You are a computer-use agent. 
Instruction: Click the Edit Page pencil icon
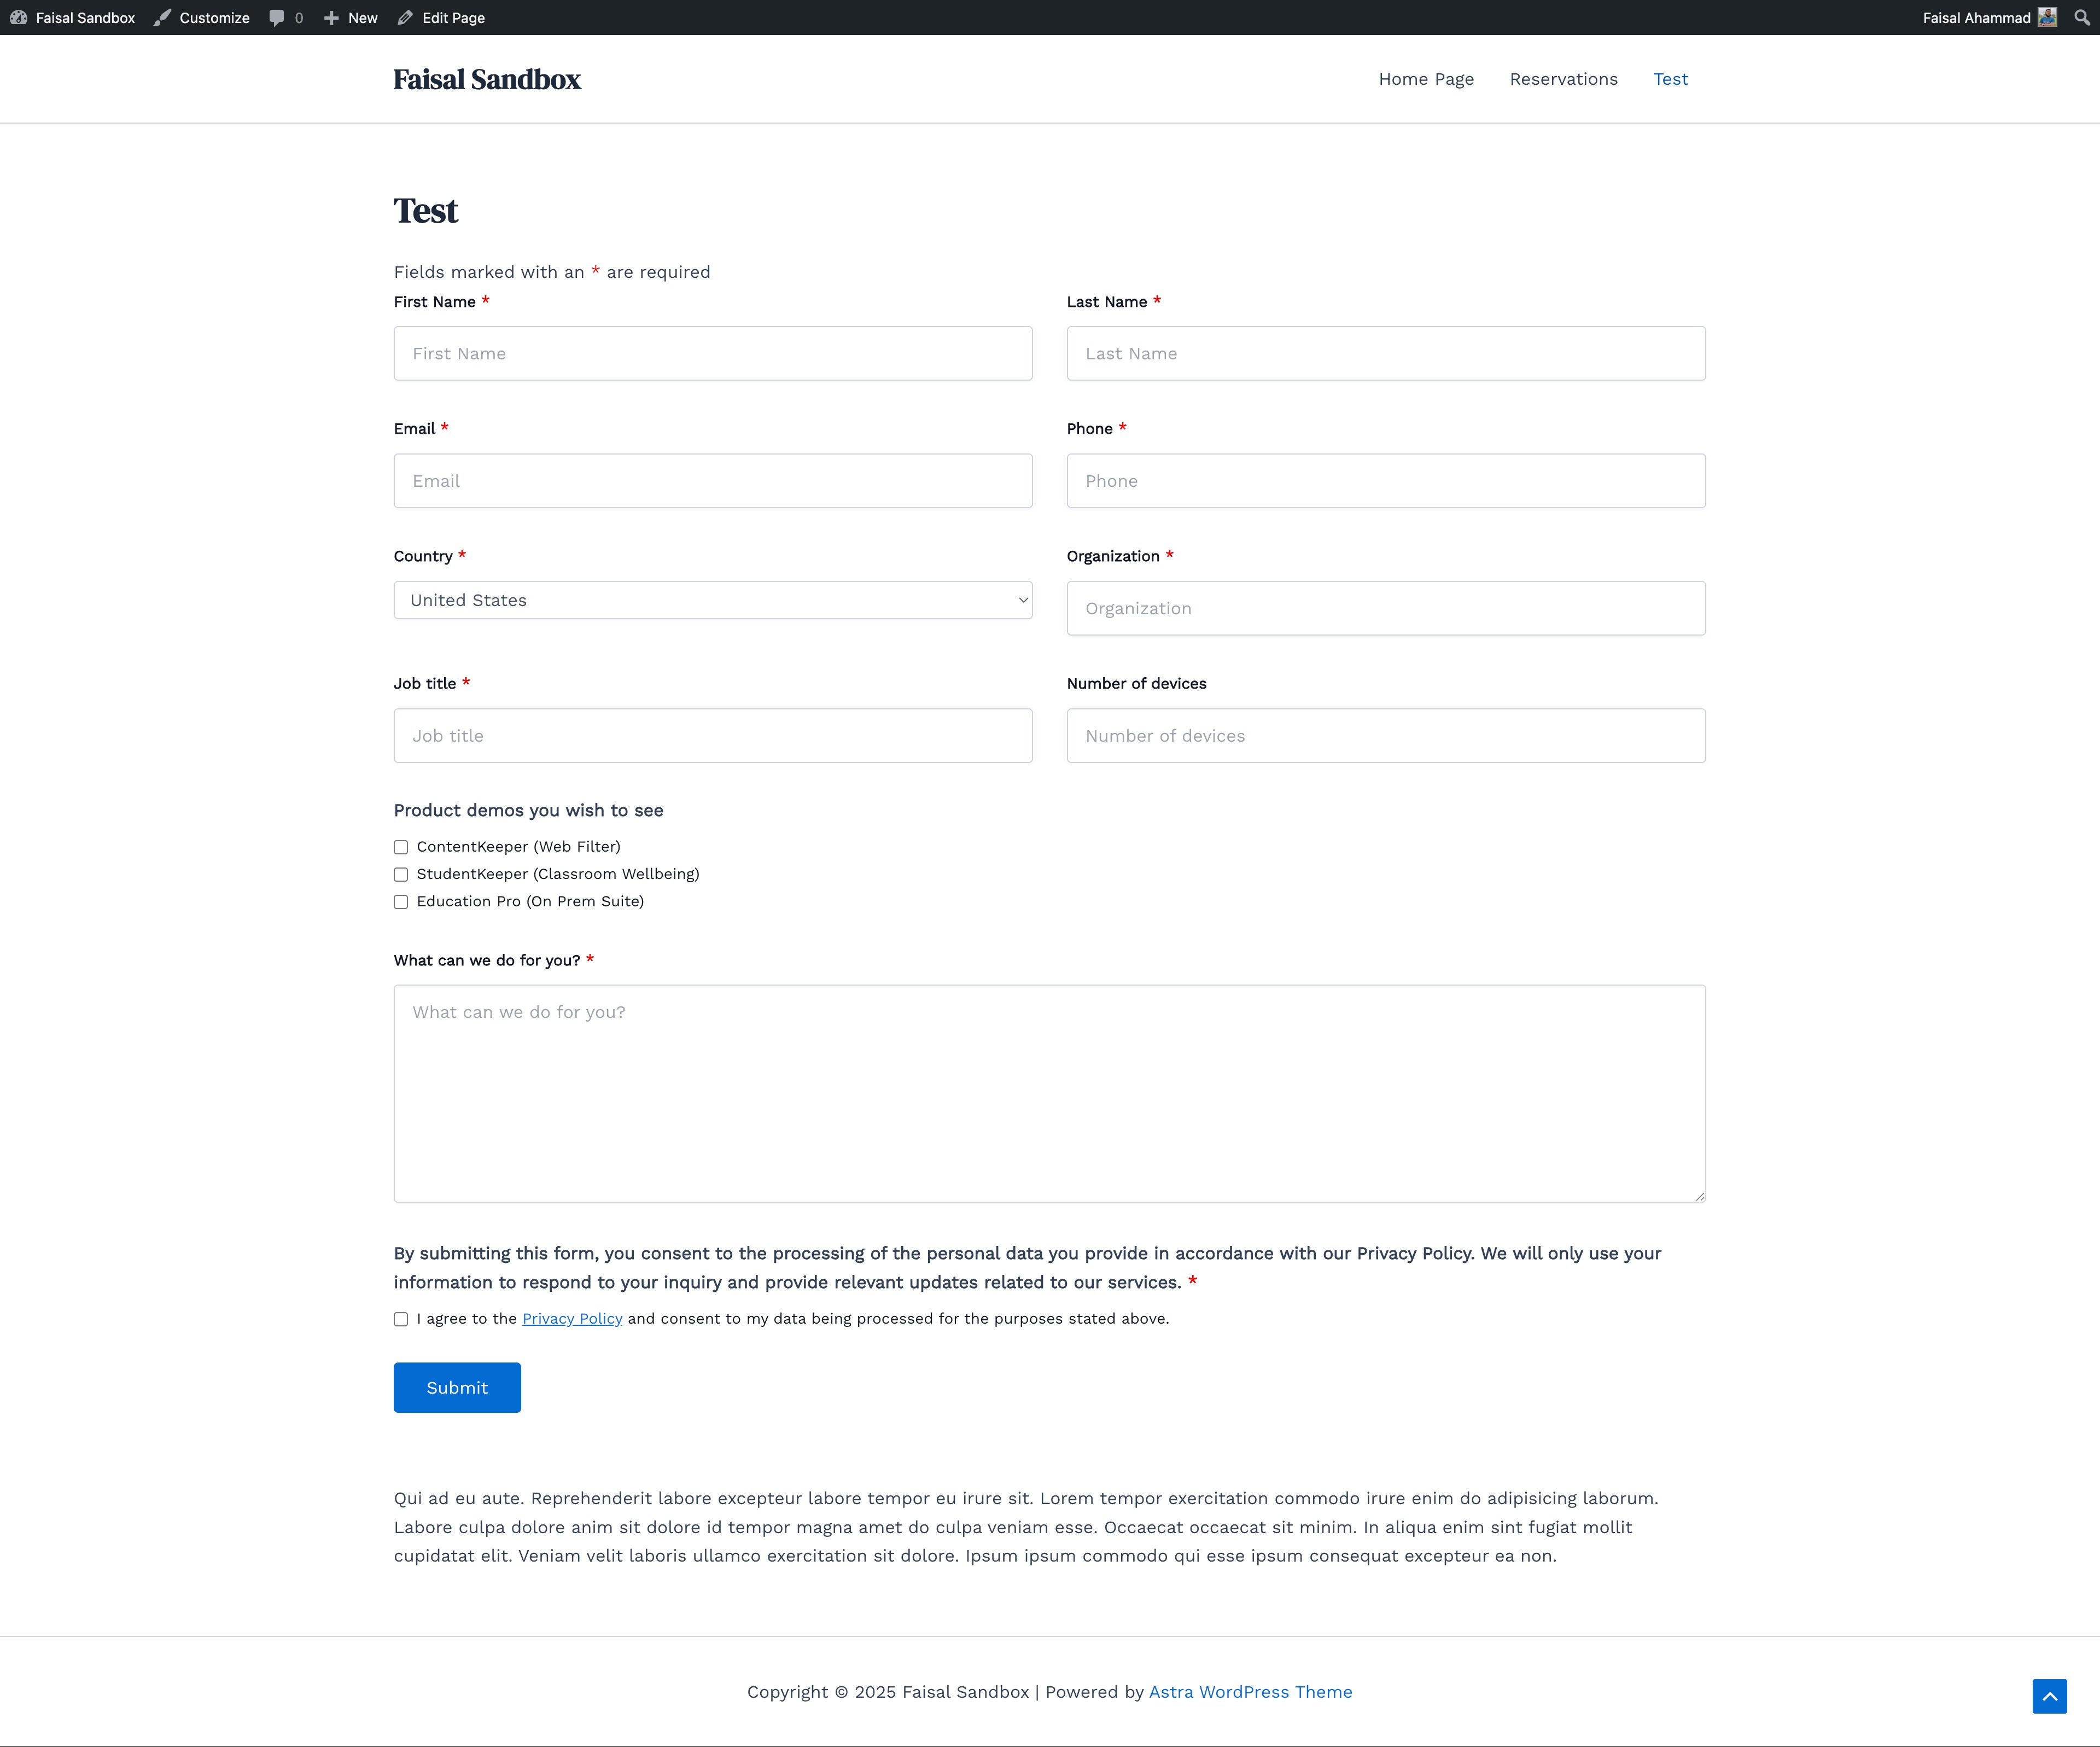point(405,18)
